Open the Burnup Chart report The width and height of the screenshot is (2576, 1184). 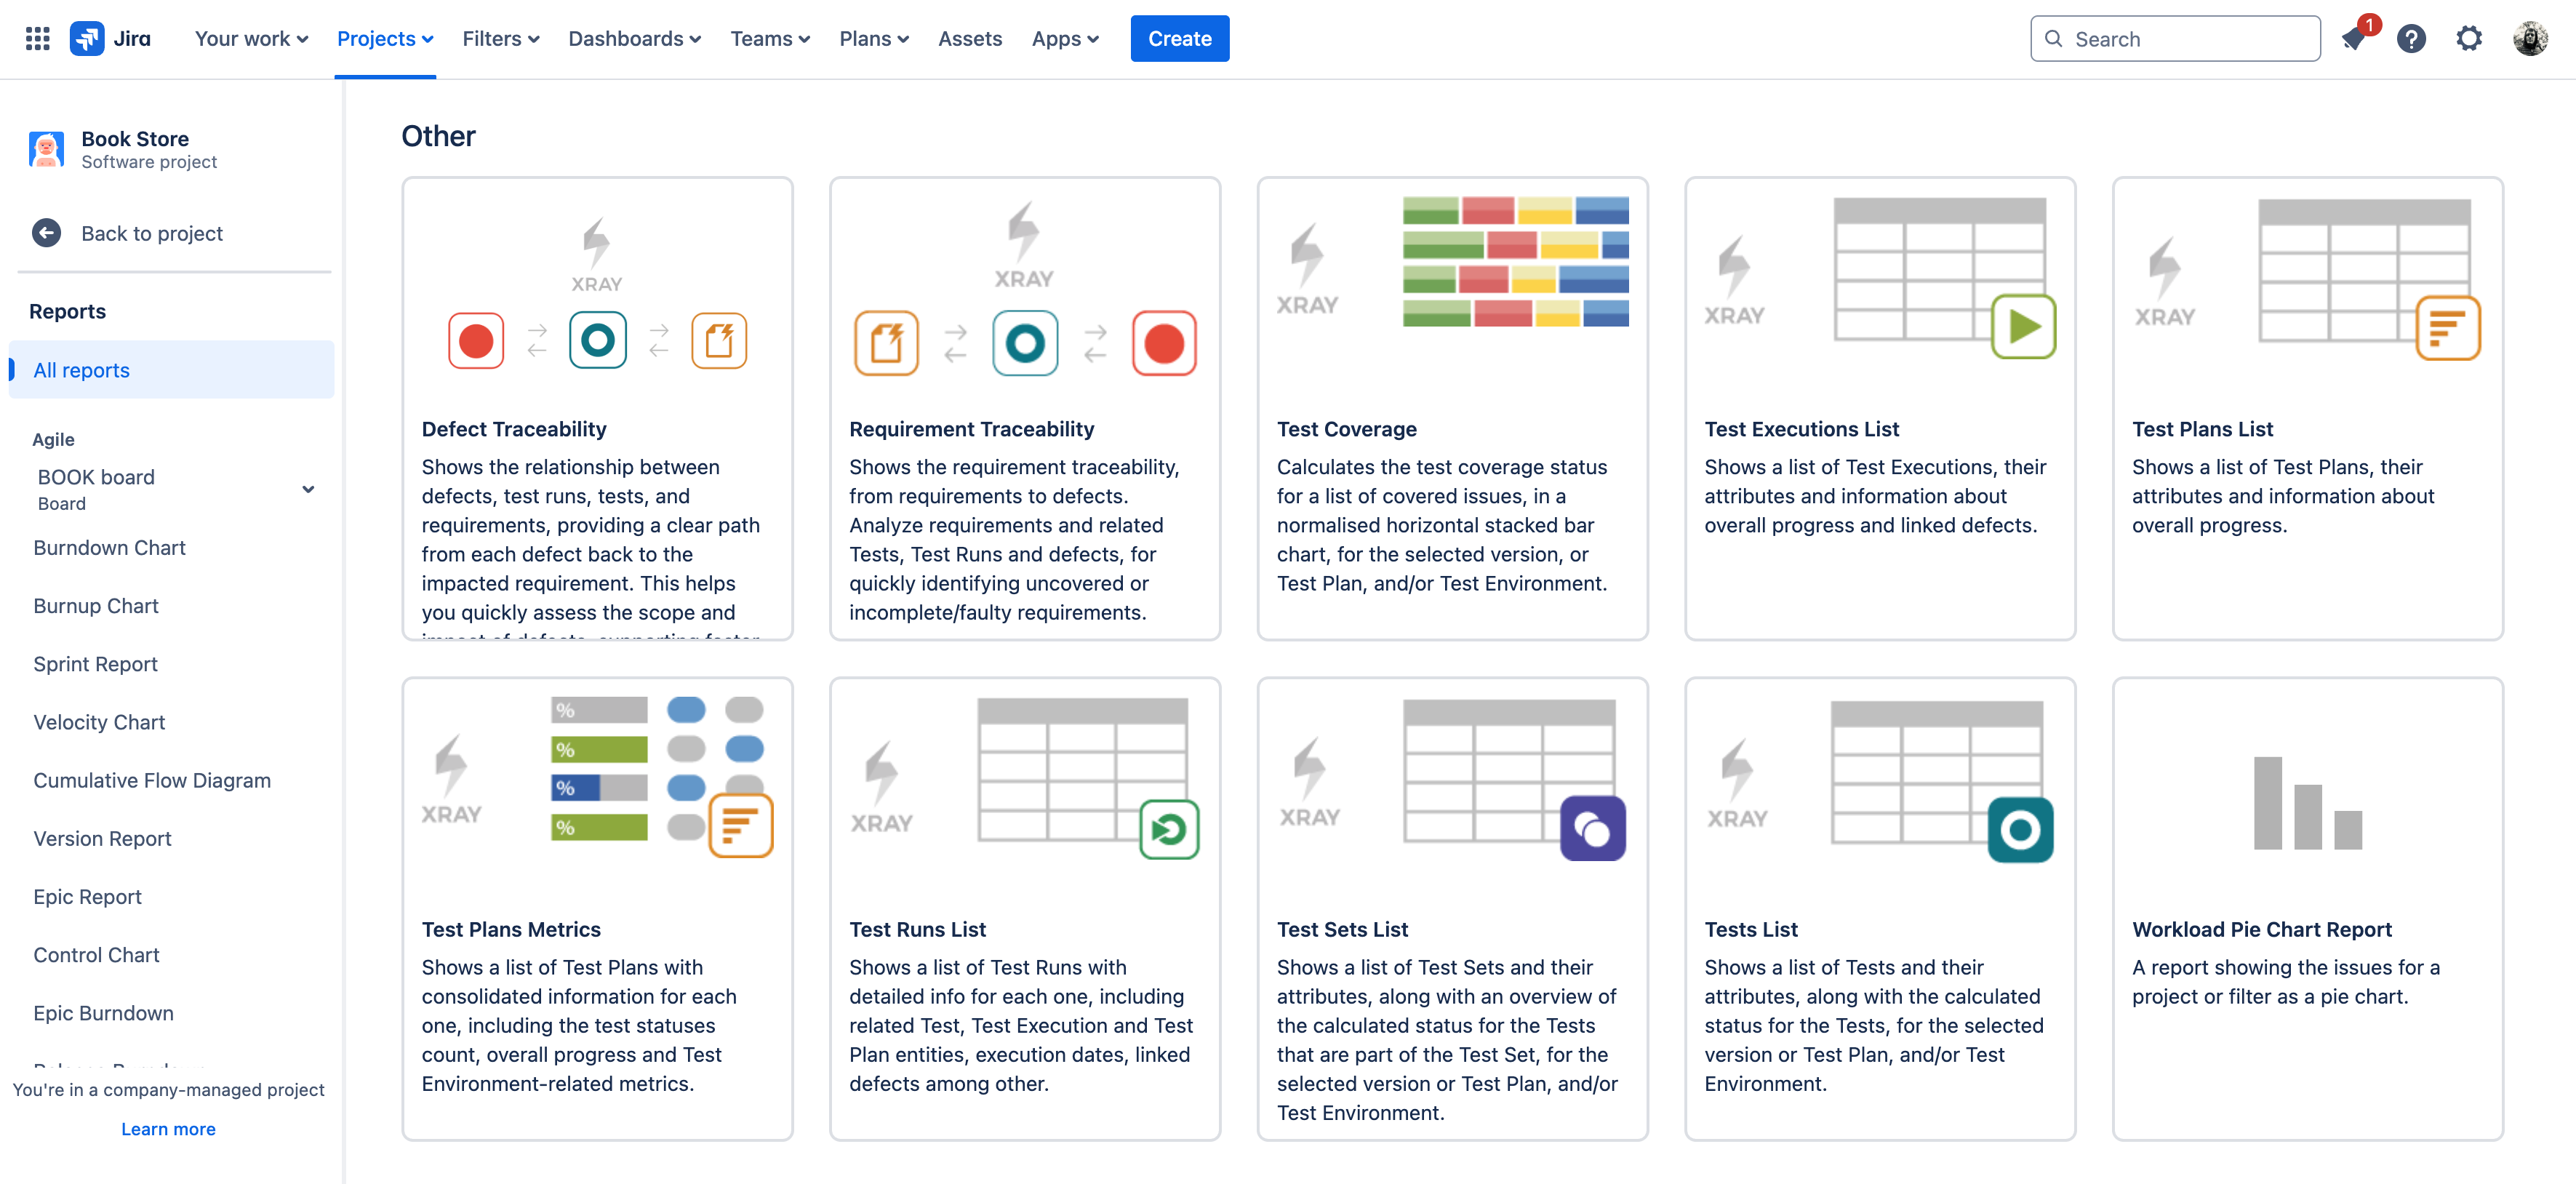(96, 605)
